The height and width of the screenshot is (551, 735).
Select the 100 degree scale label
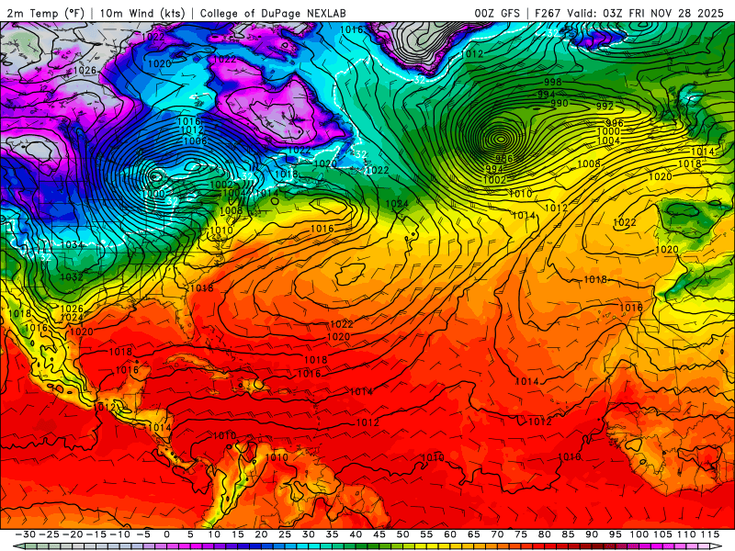pyautogui.click(x=639, y=534)
